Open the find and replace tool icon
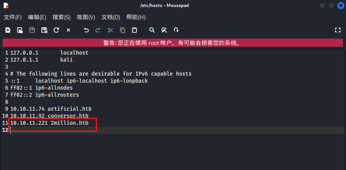The width and height of the screenshot is (346, 170). [164, 30]
